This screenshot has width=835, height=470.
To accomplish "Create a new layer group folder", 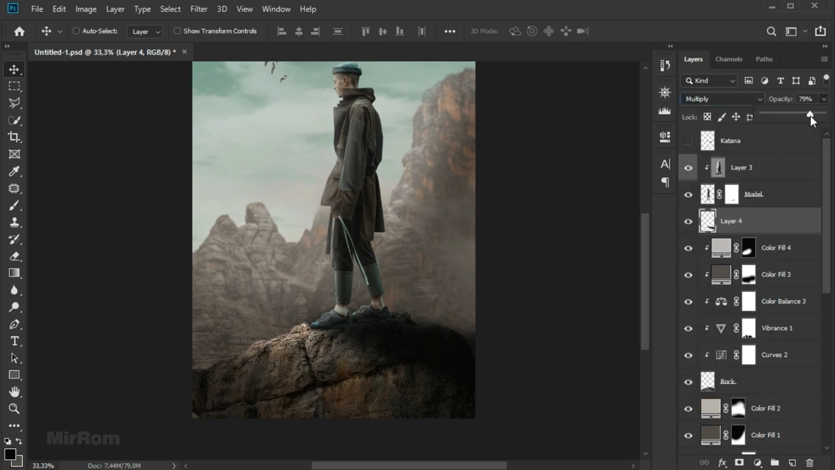I will [x=775, y=463].
